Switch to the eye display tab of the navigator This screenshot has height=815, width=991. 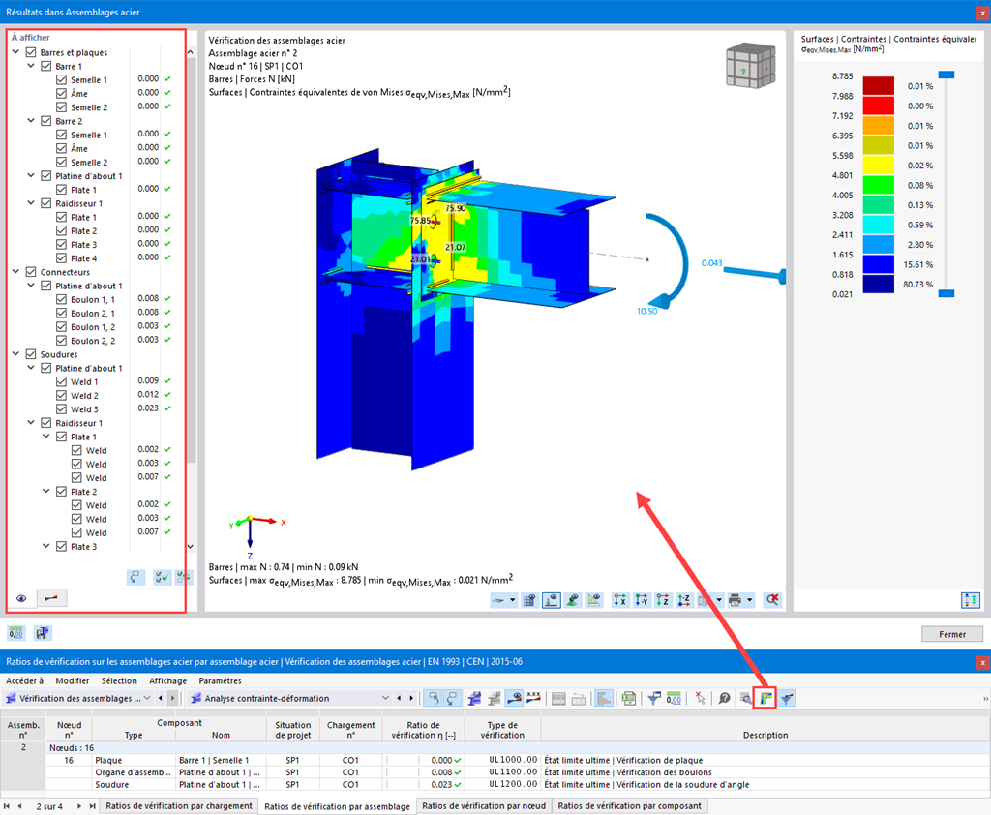tap(21, 598)
